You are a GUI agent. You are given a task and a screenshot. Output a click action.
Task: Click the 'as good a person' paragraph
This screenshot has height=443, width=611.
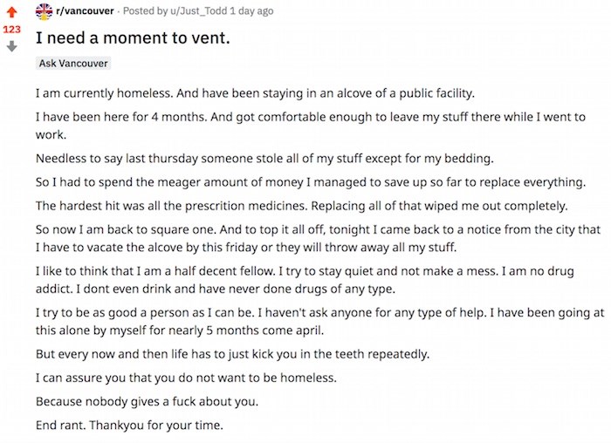point(320,322)
